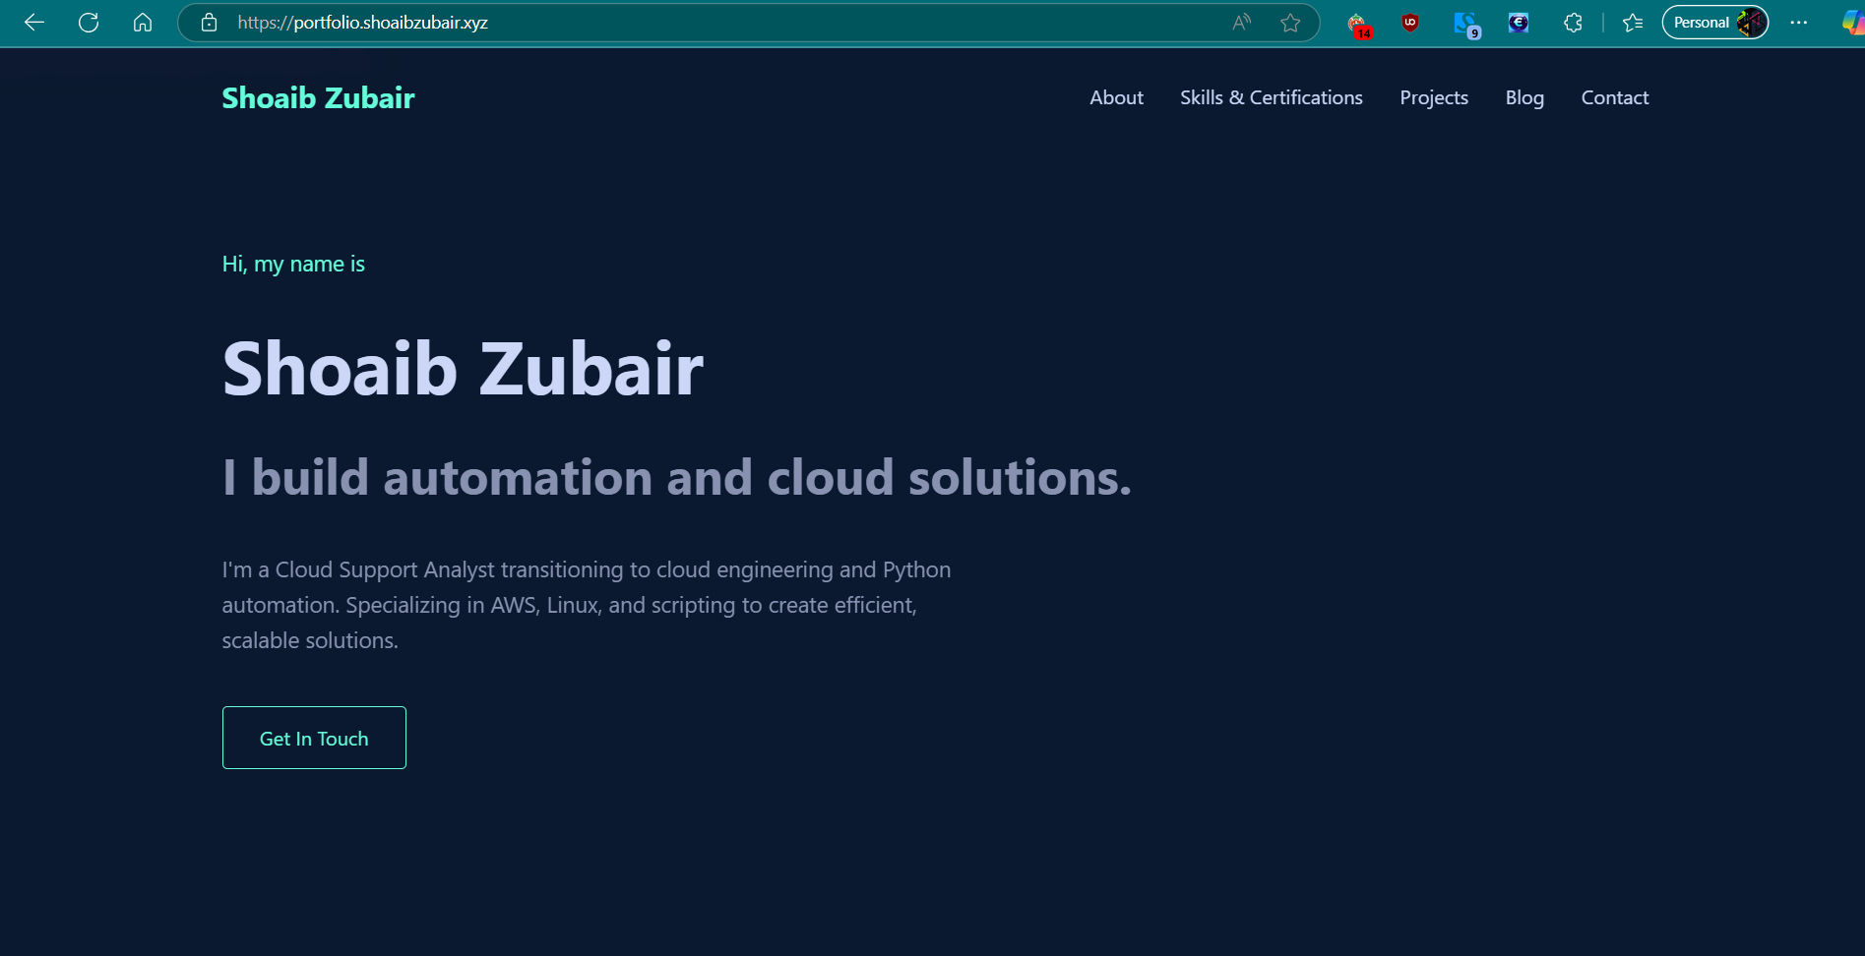Viewport: 1865px width, 956px height.
Task: Open the Copilot sidebar icon
Action: point(1853,23)
